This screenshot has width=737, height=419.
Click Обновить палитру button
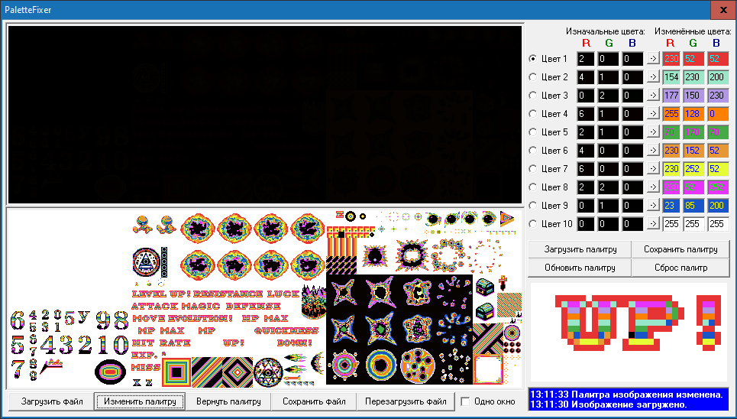point(580,268)
